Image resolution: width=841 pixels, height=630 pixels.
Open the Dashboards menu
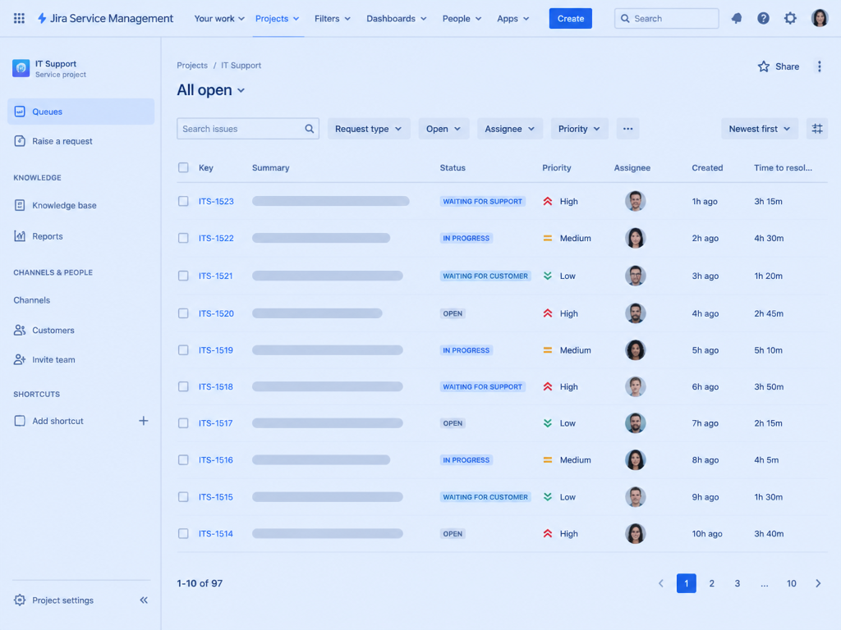[x=397, y=18]
